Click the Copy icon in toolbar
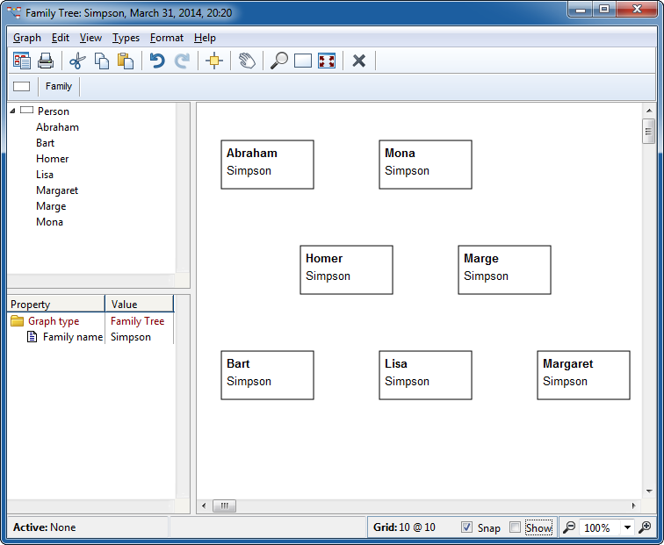Screen dimensions: 664x545 coord(102,61)
